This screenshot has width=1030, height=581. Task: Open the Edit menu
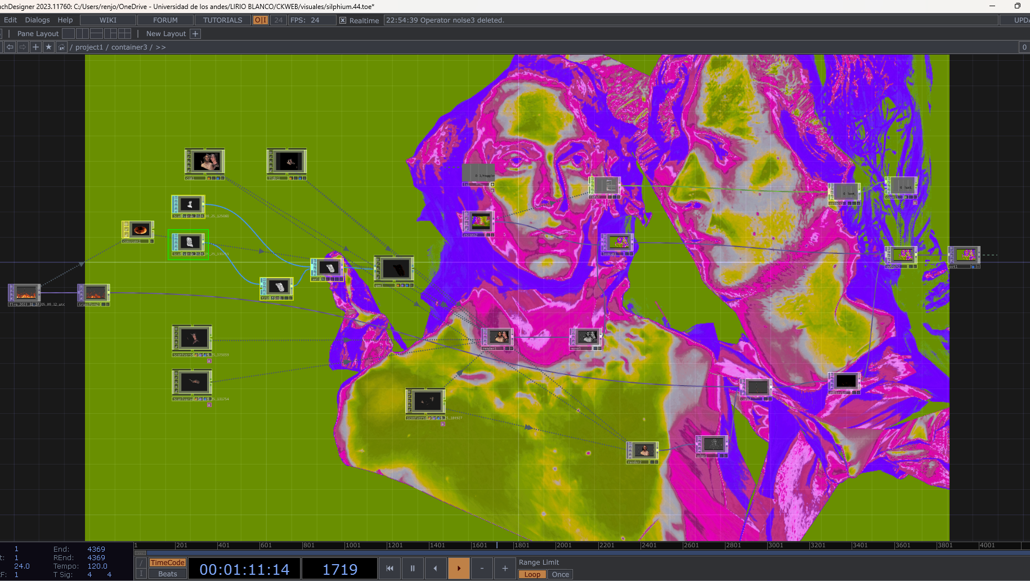click(10, 20)
